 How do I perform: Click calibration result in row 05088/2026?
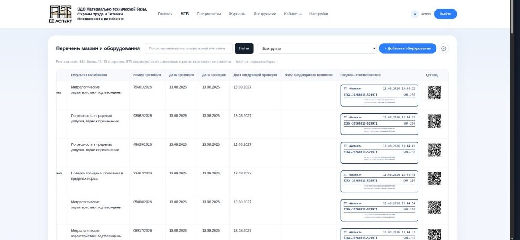click(x=96, y=205)
